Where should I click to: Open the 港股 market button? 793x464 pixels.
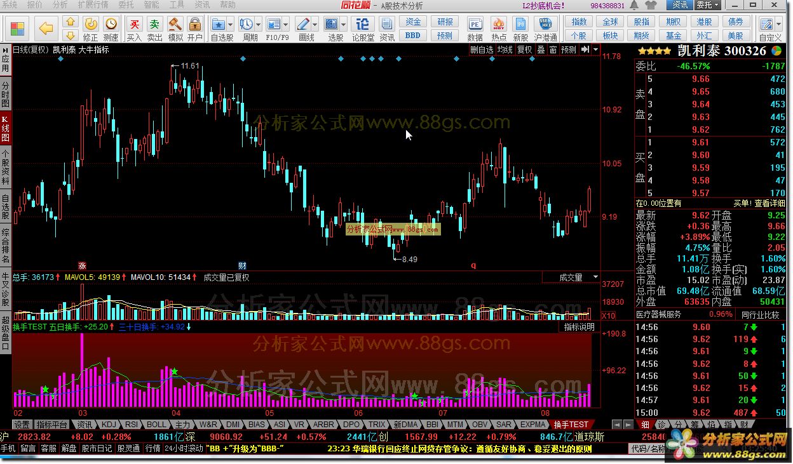point(704,22)
